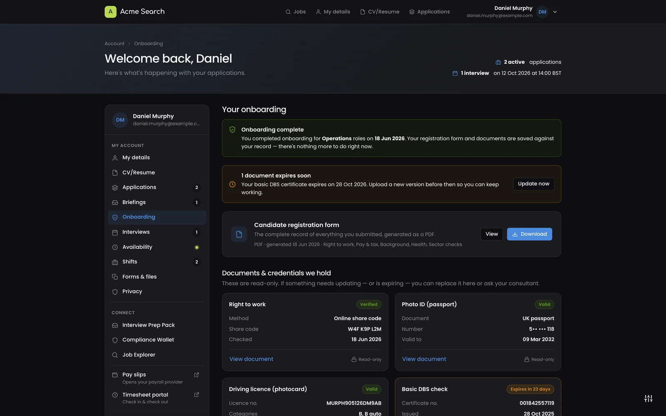This screenshot has height=416, width=666.
Task: Click the Timesheet portal external link icon
Action: coord(196,395)
